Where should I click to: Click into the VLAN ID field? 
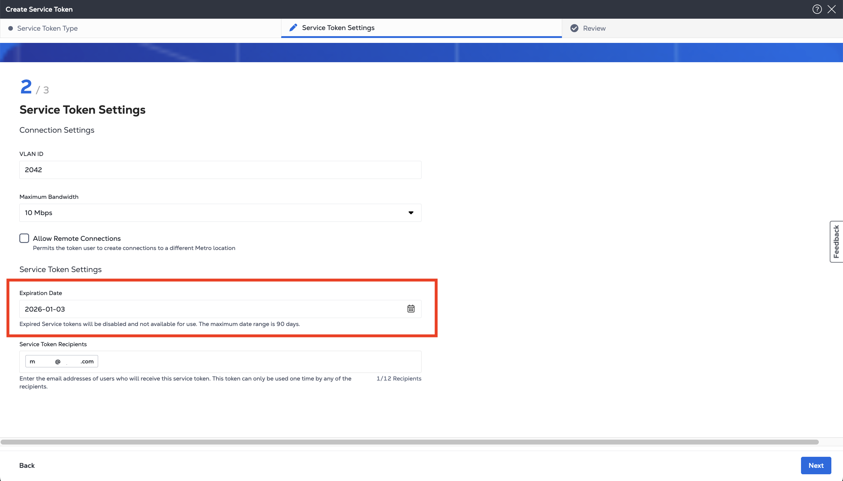[x=220, y=170]
